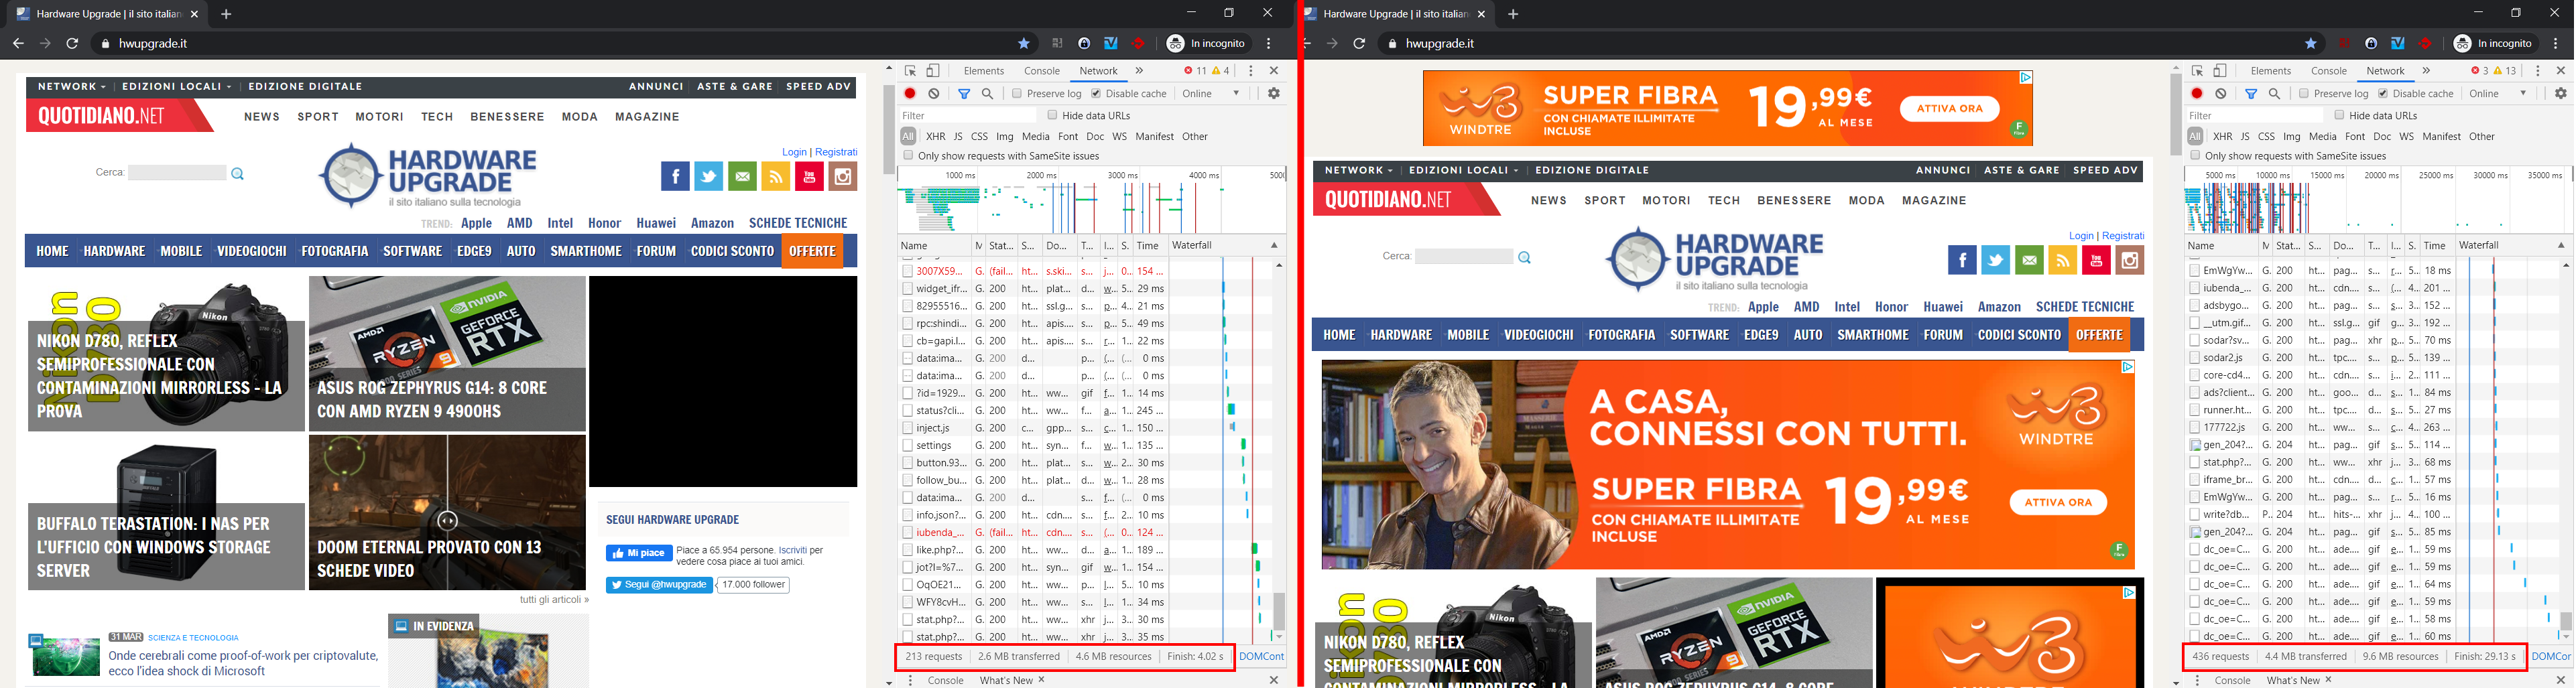The image size is (2576, 688).
Task: Click YouTube icon on left window page
Action: (x=809, y=177)
